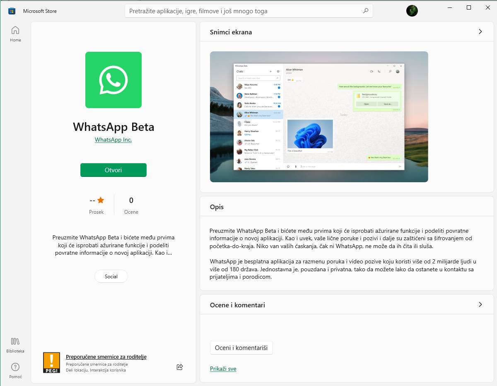The width and height of the screenshot is (497, 386).
Task: Click the large WhatsApp Beta app icon
Action: [113, 80]
